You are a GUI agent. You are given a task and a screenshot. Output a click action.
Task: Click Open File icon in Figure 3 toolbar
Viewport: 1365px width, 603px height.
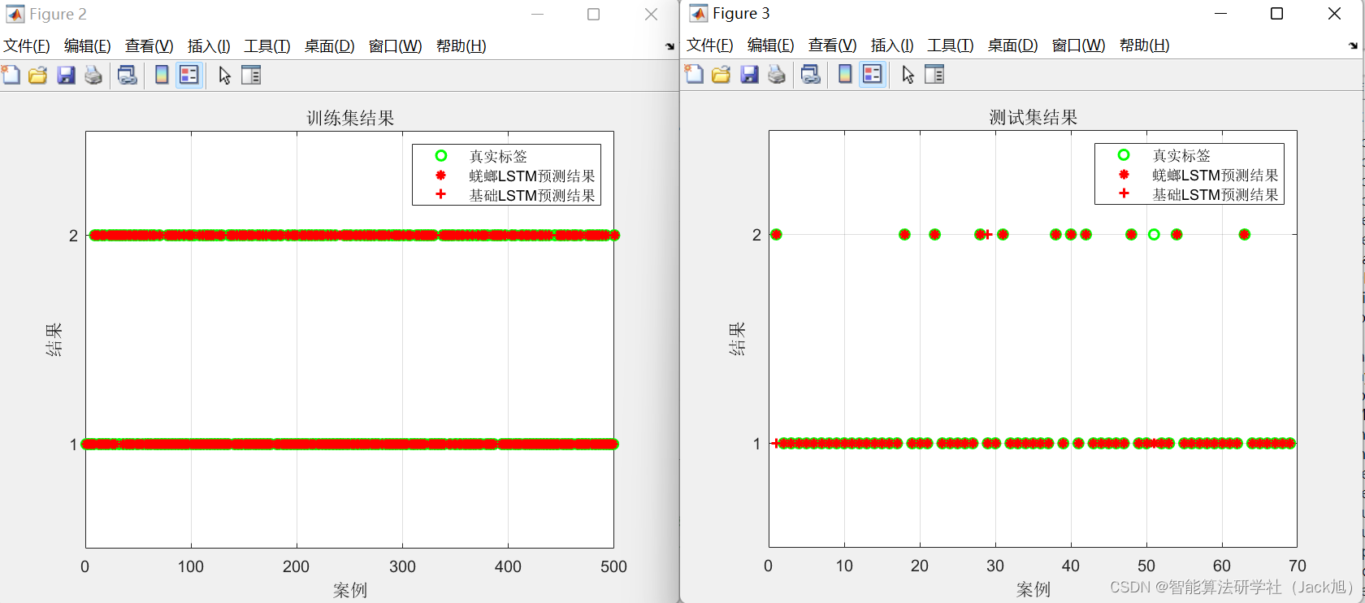[721, 75]
